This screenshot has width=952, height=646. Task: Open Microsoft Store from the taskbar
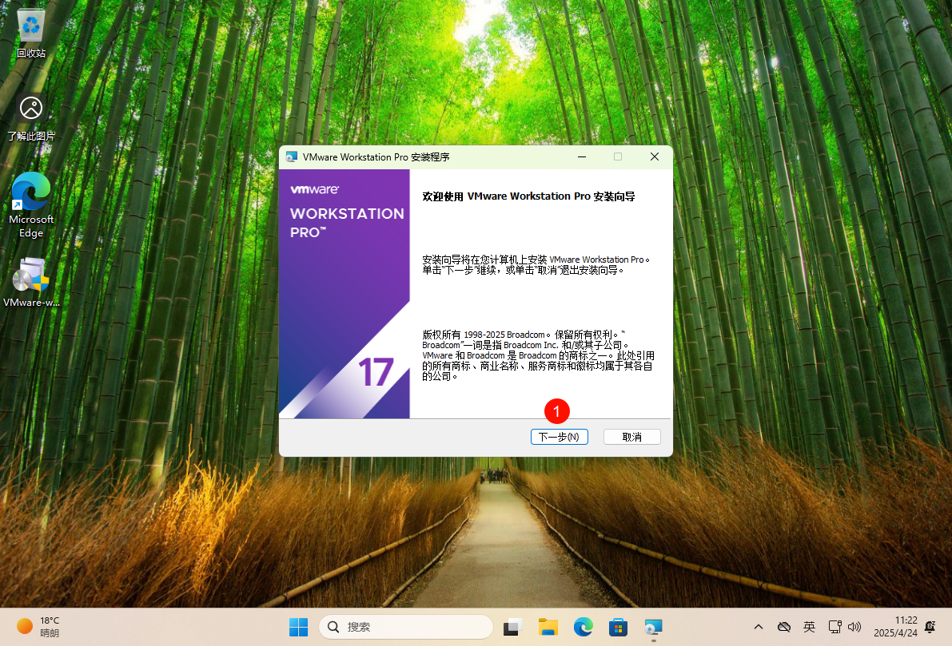pos(618,627)
